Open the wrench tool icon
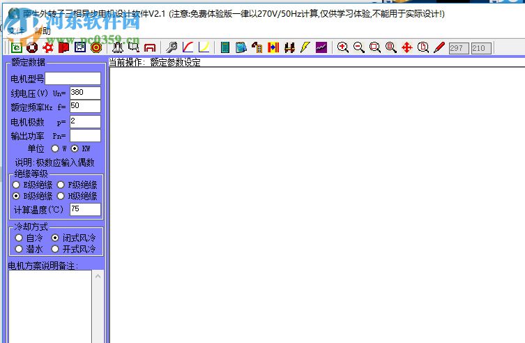The width and height of the screenshot is (525, 343). [x=172, y=47]
